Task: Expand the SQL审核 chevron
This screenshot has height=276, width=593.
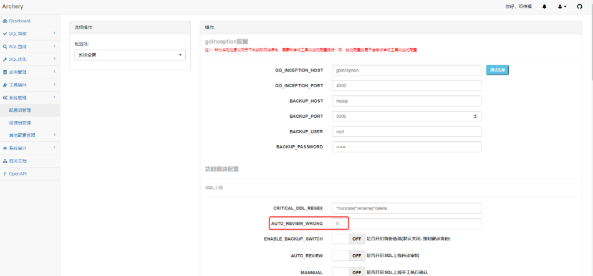Action: [x=54, y=34]
